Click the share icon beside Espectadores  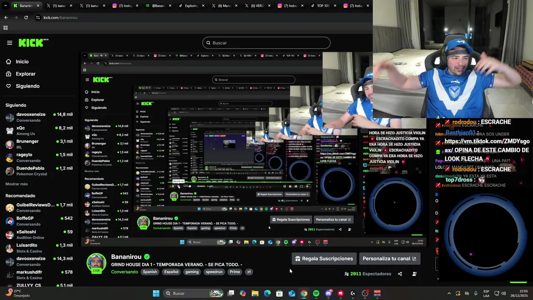tap(400, 274)
